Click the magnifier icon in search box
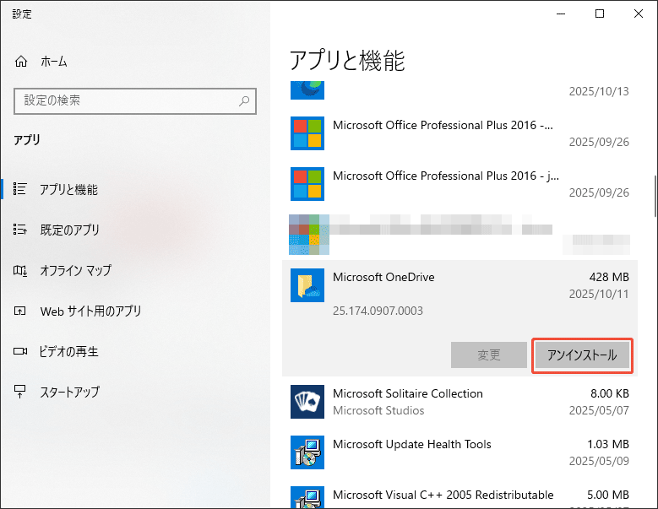 click(x=244, y=100)
